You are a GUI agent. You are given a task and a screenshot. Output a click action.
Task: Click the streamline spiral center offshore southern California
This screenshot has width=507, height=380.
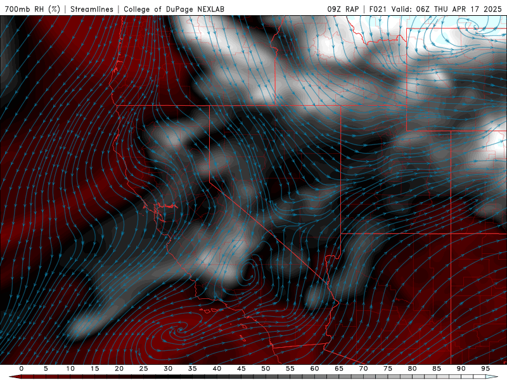(x=179, y=330)
